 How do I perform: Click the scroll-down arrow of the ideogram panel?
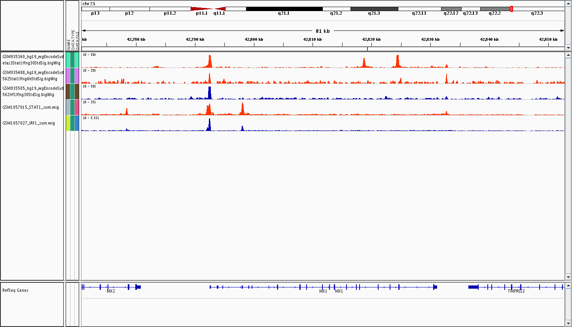pyautogui.click(x=568, y=48)
